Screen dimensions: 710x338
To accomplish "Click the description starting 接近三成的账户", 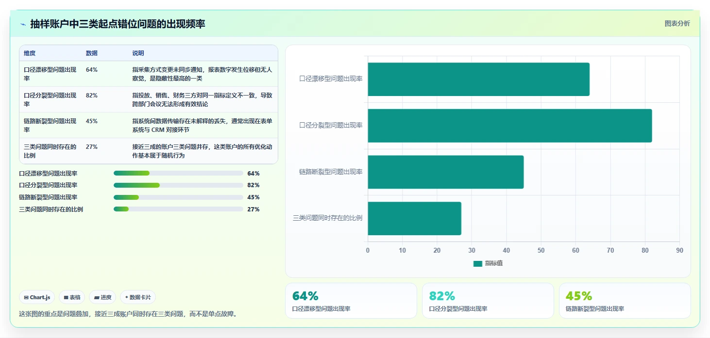I will coord(202,151).
